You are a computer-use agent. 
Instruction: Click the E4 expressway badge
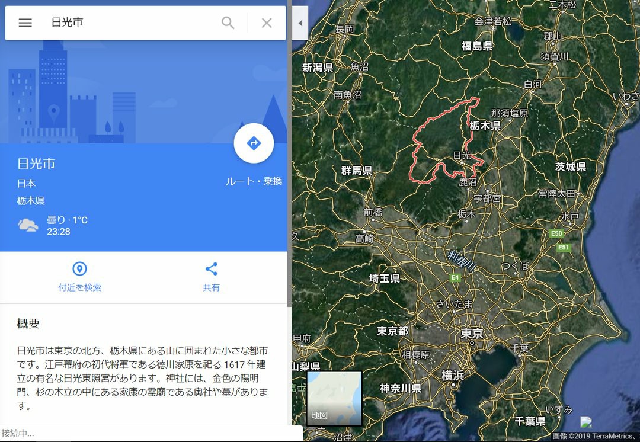point(455,277)
